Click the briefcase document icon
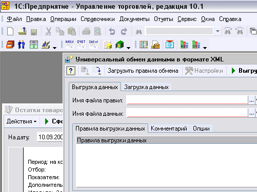This screenshot has width=257, height=192. (x=155, y=45)
